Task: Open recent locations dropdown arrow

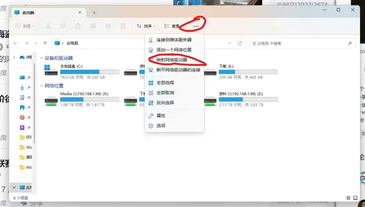Action: 36,43
